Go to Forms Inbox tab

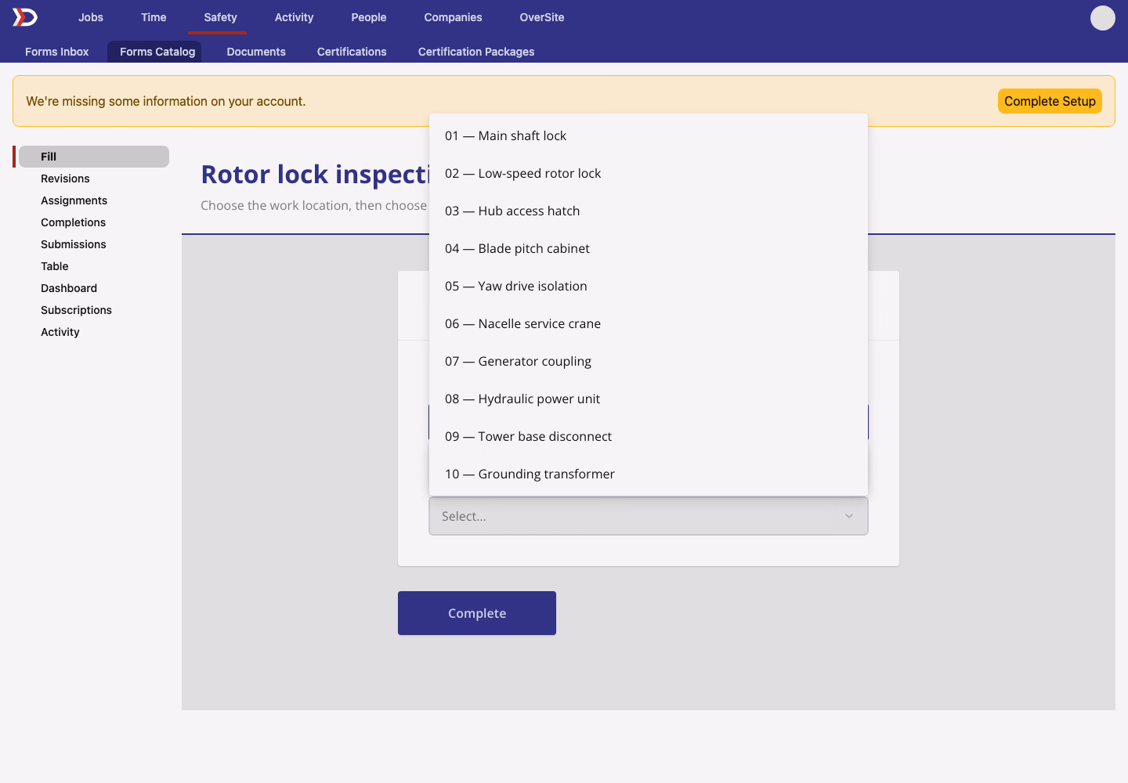(57, 52)
